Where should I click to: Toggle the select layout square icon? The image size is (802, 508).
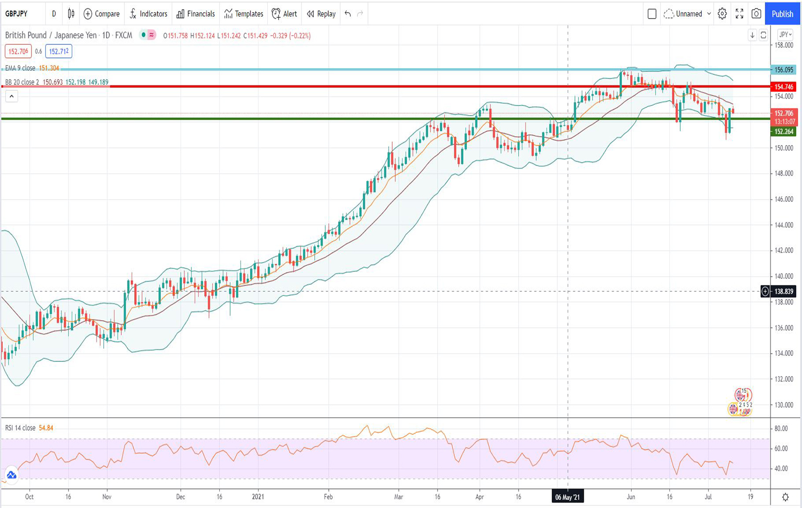652,14
